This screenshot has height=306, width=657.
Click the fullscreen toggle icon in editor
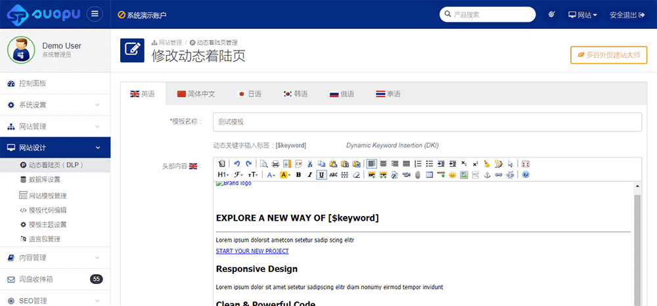(x=526, y=164)
